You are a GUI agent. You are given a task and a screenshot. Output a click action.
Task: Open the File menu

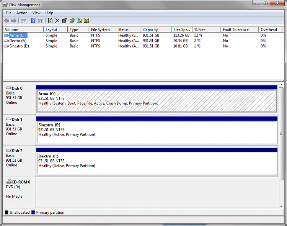(x=8, y=13)
